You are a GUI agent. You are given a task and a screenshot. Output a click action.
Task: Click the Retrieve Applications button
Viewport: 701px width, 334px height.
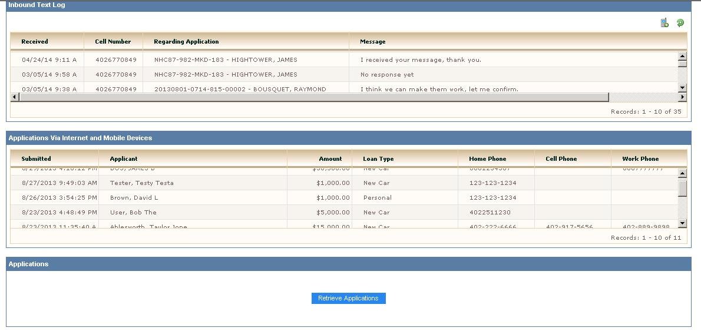coord(348,298)
